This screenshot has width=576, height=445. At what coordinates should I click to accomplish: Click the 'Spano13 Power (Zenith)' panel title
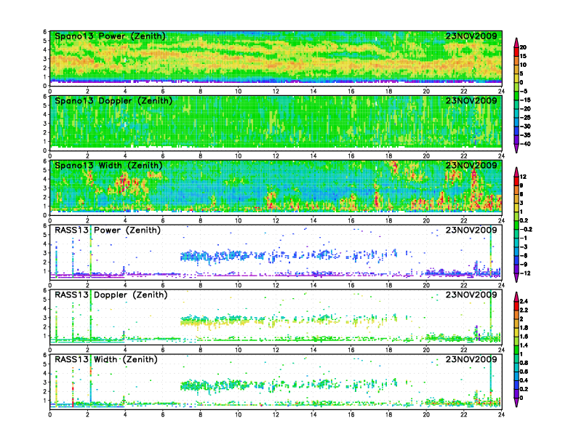tap(110, 36)
